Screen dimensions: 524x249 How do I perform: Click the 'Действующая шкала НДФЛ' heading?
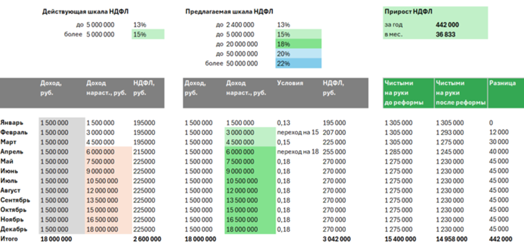pos(85,12)
